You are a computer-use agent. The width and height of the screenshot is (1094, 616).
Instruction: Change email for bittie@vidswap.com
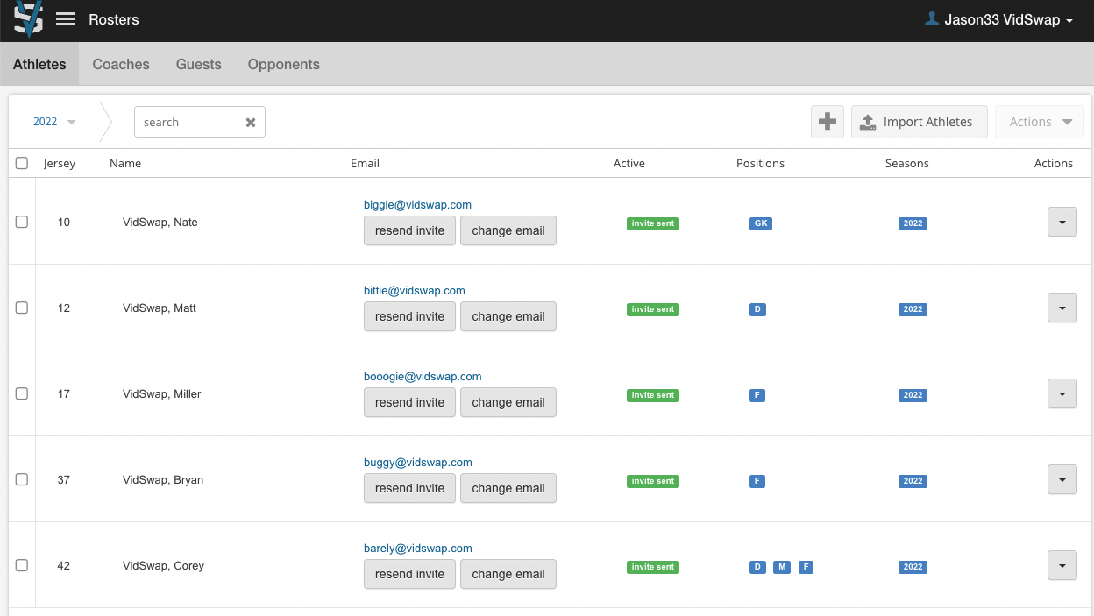click(508, 316)
